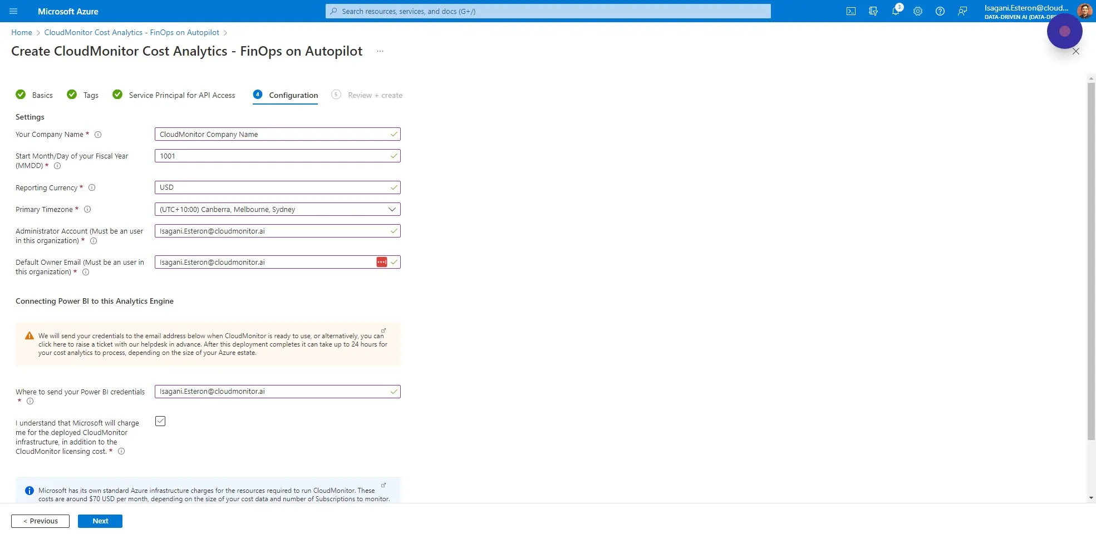Click the Next button

click(x=100, y=521)
